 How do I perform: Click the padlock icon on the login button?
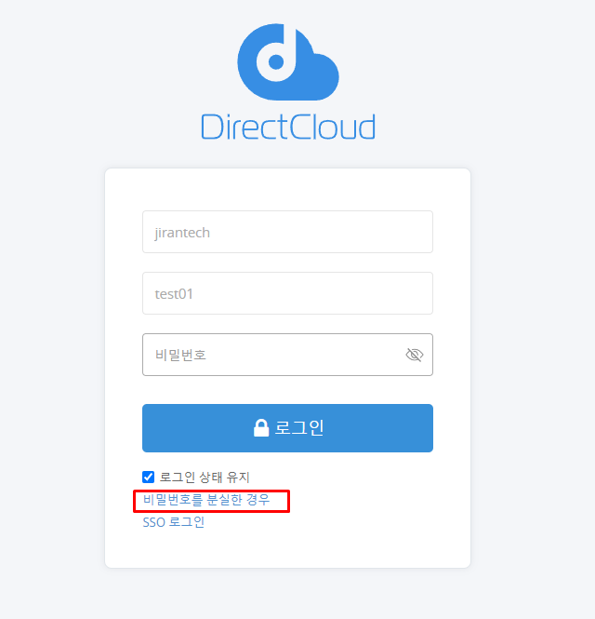click(261, 428)
